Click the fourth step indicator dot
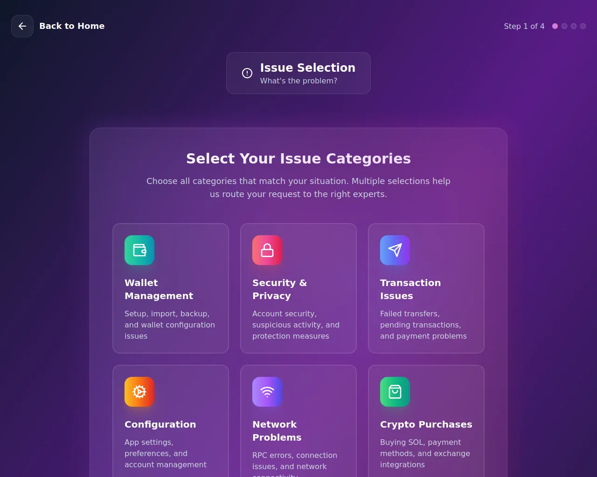597x477 pixels. [583, 26]
